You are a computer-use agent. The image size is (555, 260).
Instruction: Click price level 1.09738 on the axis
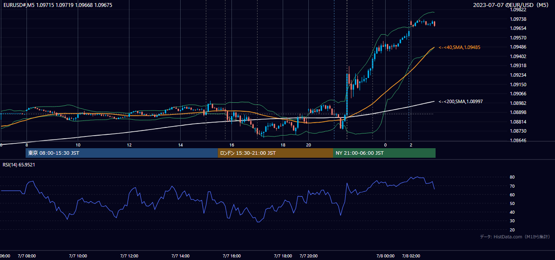click(518, 19)
